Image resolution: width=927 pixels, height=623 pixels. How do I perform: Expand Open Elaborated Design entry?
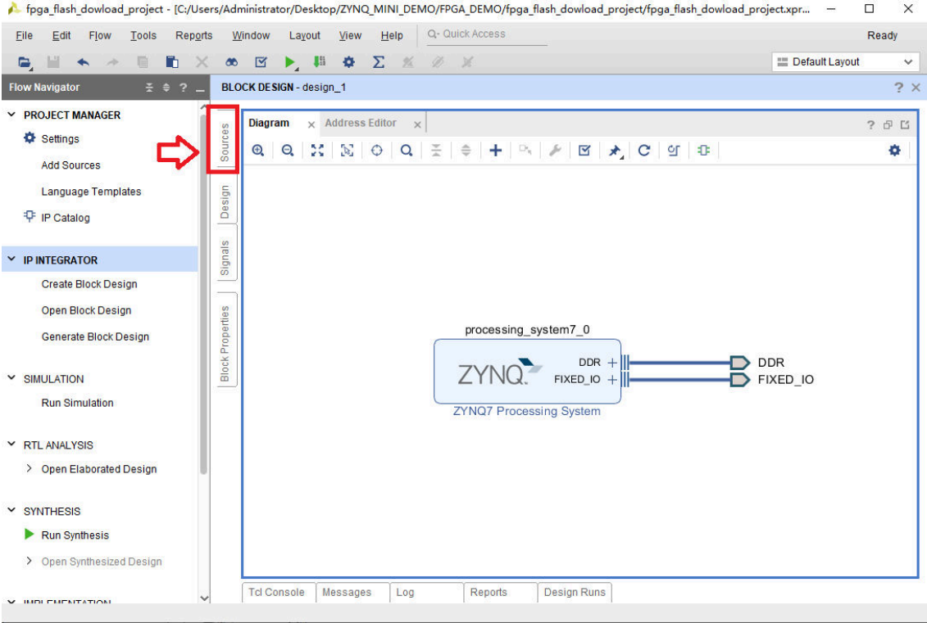tap(30, 469)
